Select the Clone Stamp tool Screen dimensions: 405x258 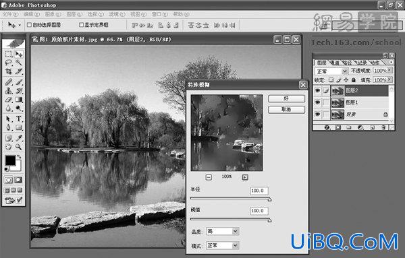[9, 91]
